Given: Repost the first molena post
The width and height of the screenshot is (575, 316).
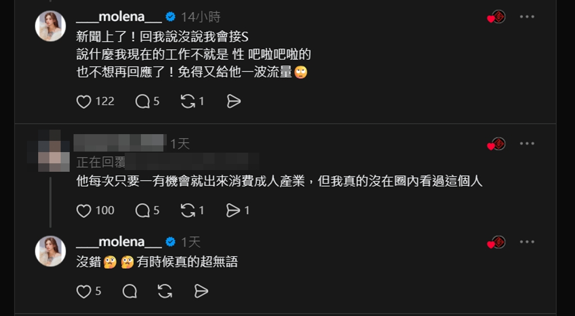Looking at the screenshot, I should coord(188,102).
